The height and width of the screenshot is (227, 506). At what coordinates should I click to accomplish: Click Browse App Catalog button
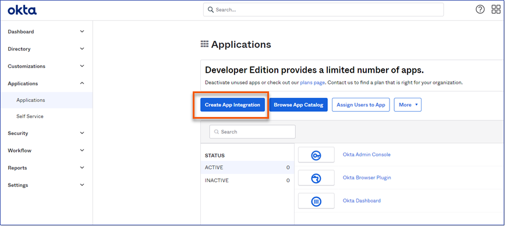tap(299, 105)
